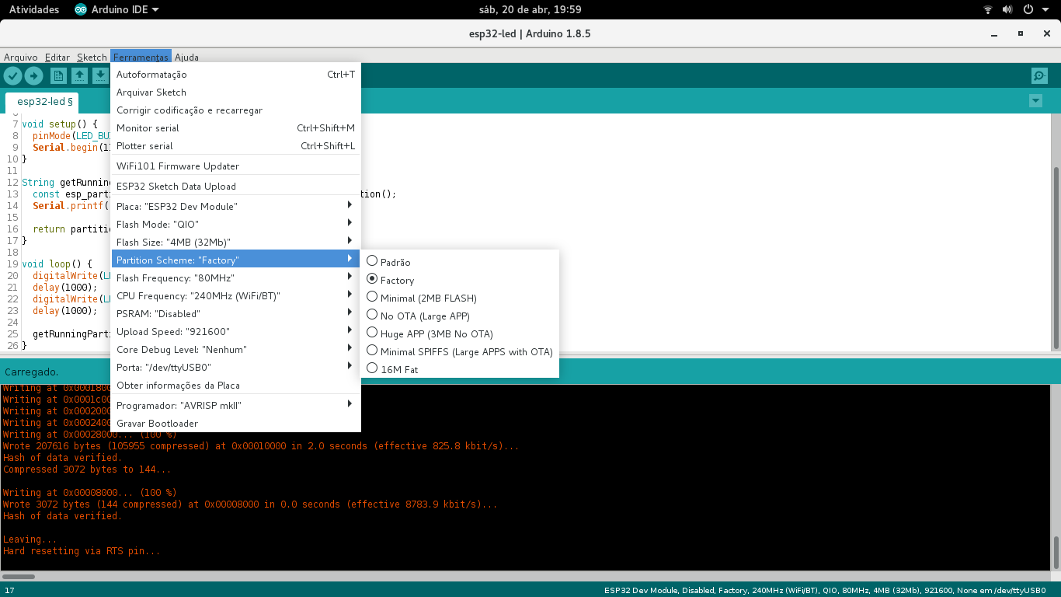Click the board info text in status bar
This screenshot has height=597, width=1061.
click(825, 591)
